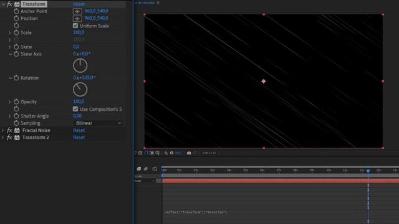Reset the Transform 2 effect
The image size is (399, 224).
pyautogui.click(x=79, y=138)
